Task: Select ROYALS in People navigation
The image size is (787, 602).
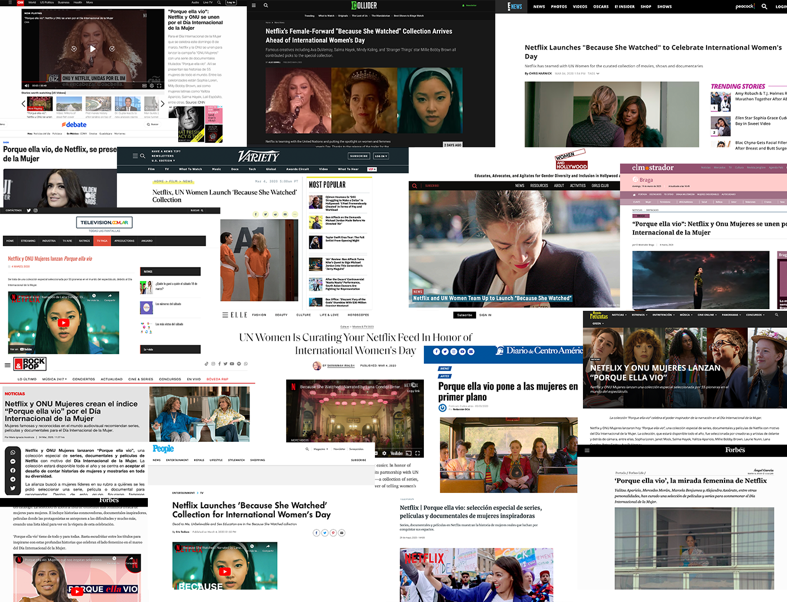Action: (199, 460)
